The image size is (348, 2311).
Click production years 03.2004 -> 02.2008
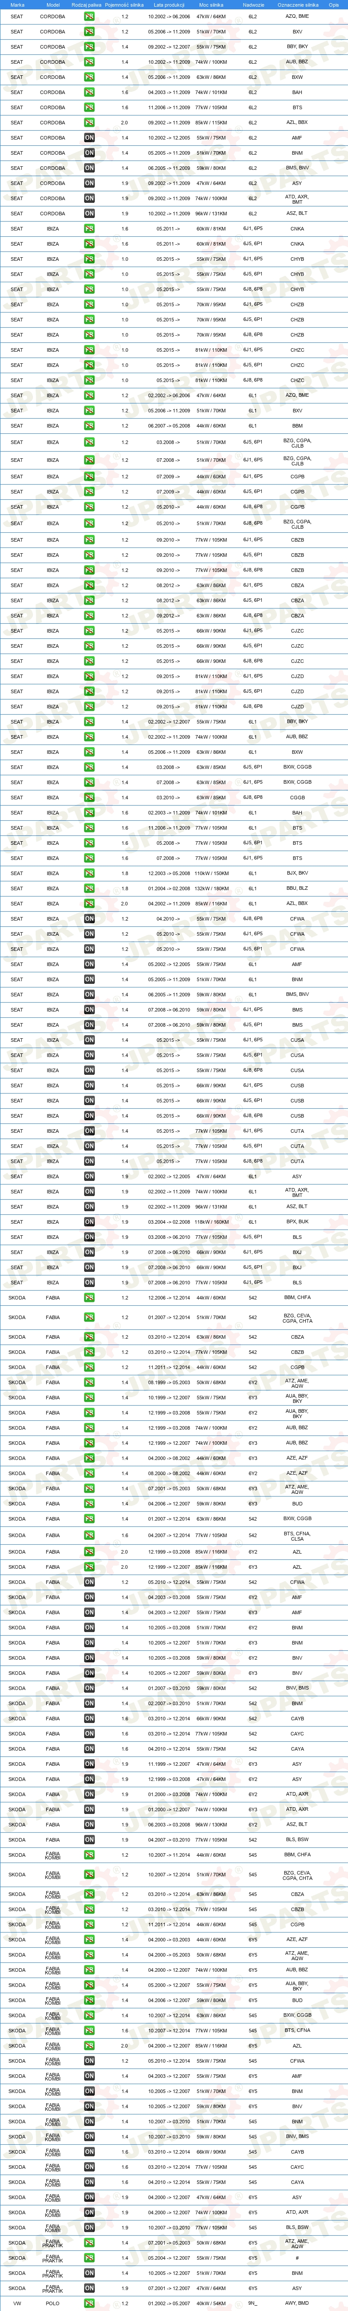coord(169,1222)
